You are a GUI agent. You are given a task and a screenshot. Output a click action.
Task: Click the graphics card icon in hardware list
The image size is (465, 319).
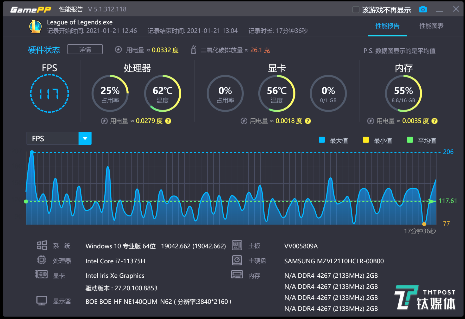click(42, 275)
